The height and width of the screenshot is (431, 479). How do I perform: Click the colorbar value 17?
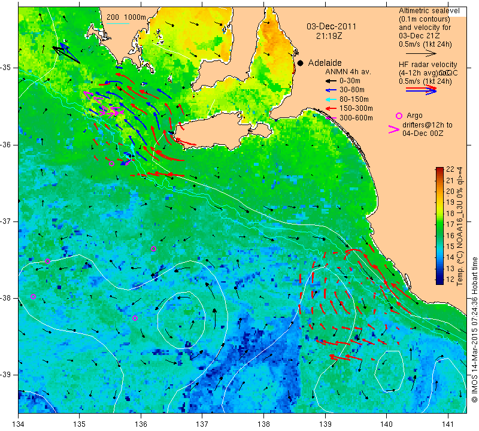click(x=451, y=224)
